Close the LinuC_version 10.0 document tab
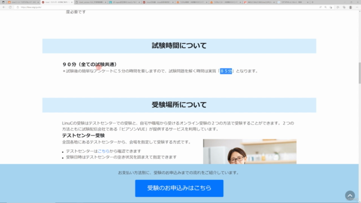Image resolution: width=361 pixels, height=203 pixels. [105, 2]
